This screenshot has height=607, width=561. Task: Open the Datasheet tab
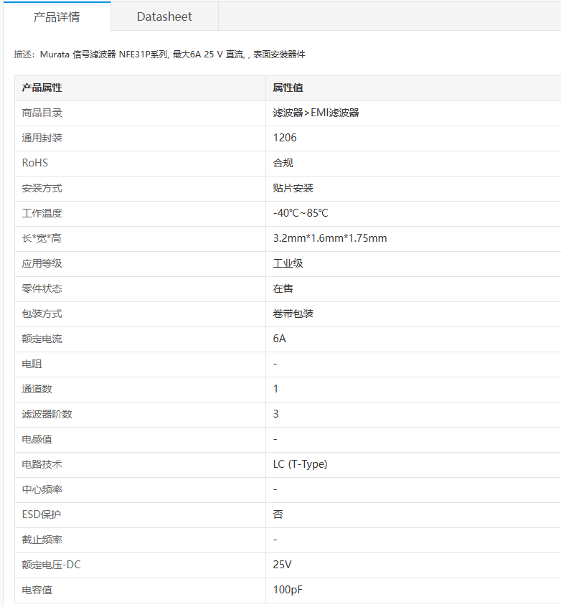coord(164,17)
